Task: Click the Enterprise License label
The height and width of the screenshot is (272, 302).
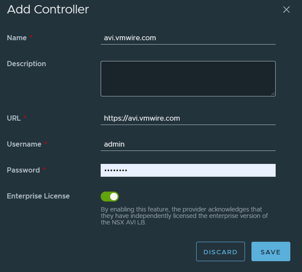Action: pos(38,196)
